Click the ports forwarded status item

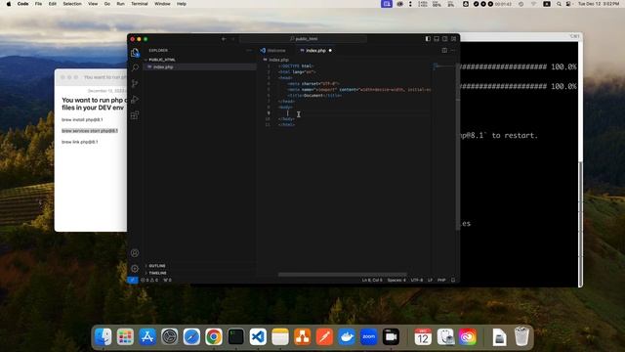pos(167,281)
